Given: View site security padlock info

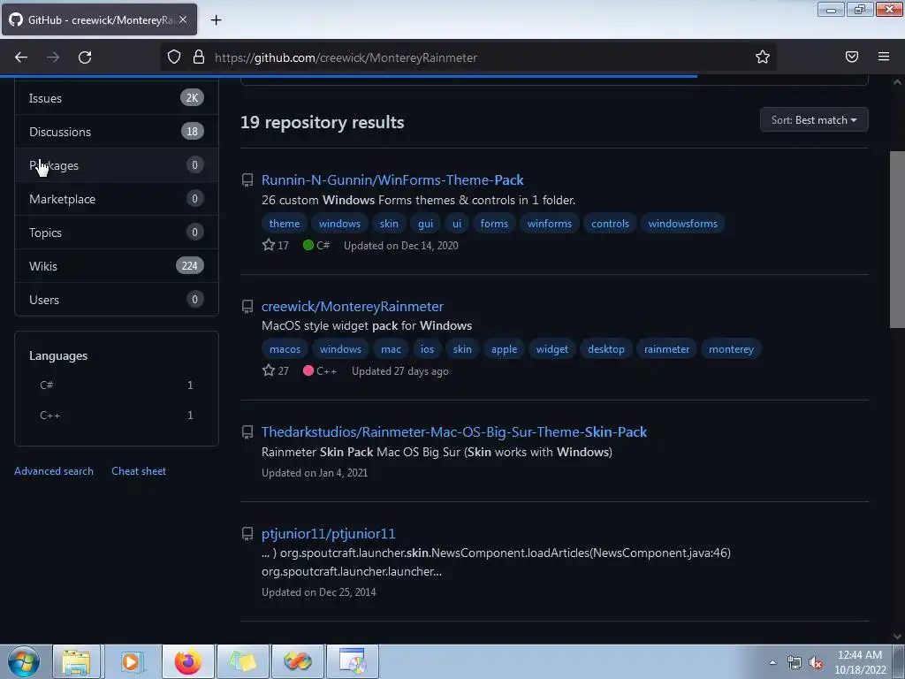Looking at the screenshot, I should [x=199, y=57].
